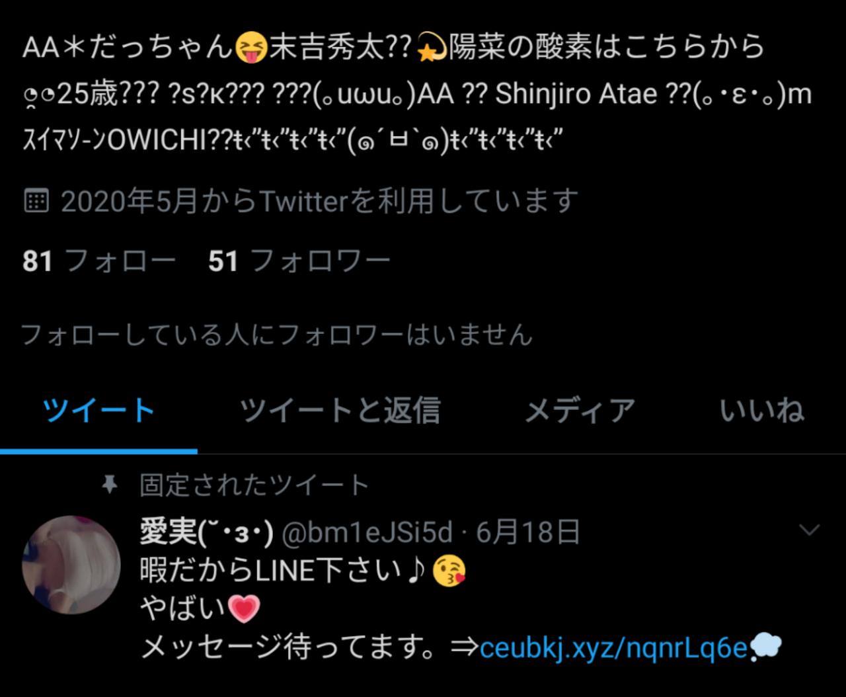Click the 愛実 display name in tweet
The height and width of the screenshot is (697, 846).
coord(206,532)
